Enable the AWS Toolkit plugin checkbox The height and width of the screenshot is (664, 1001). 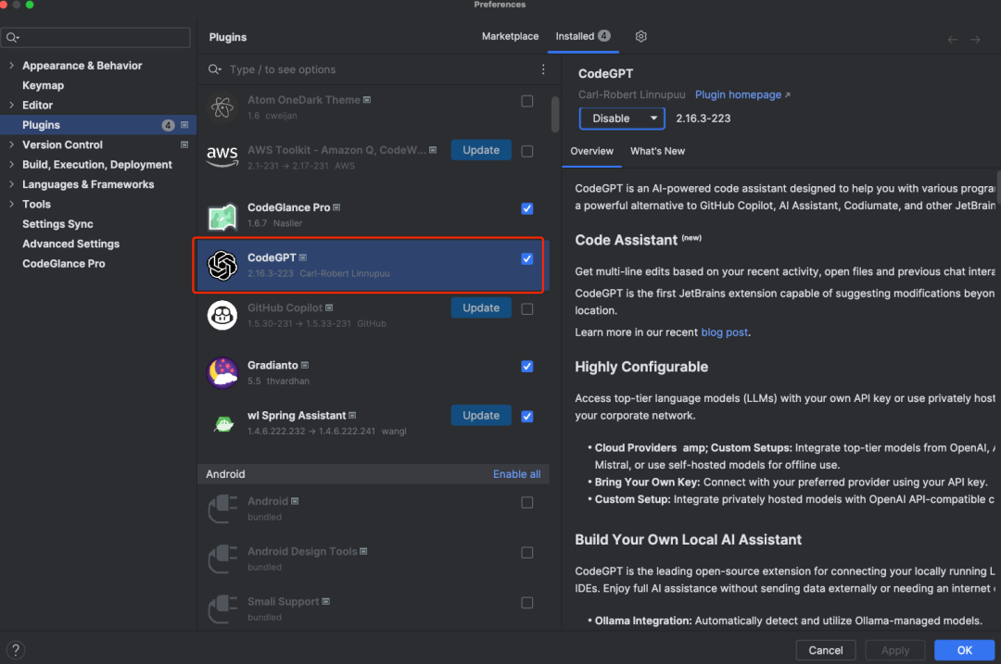pyautogui.click(x=526, y=151)
